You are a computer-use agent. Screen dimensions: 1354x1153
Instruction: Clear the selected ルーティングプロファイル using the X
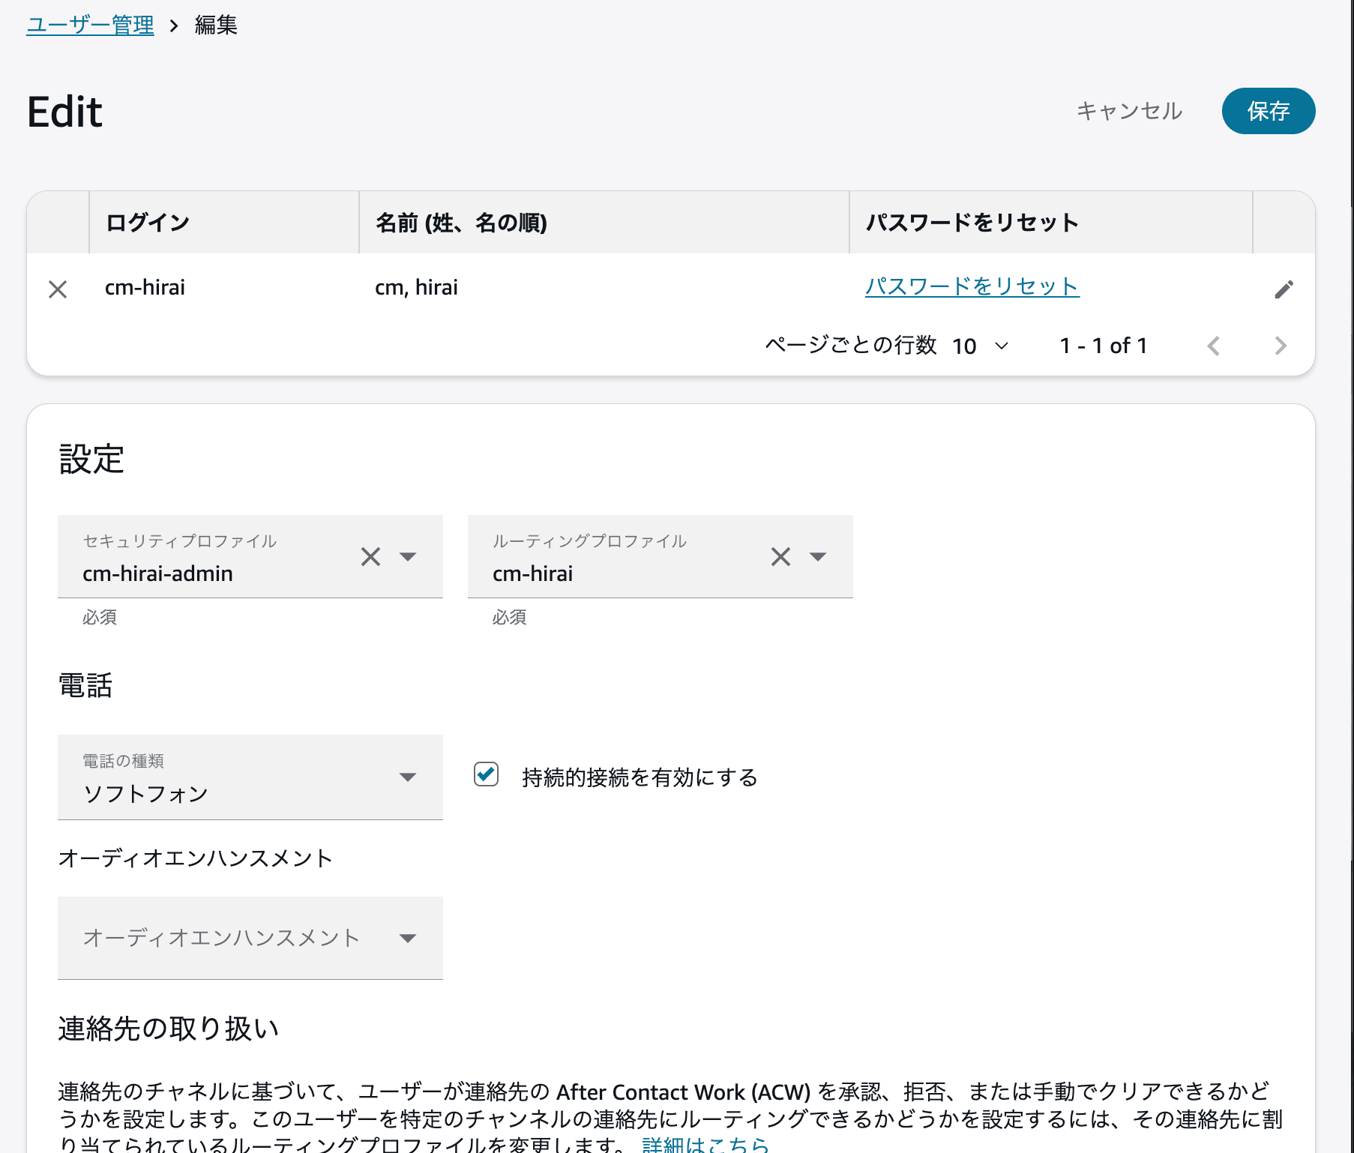780,556
